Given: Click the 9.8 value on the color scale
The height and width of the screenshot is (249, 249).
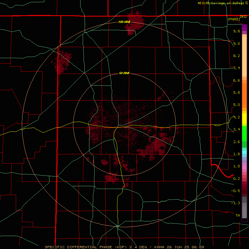Looking at the screenshot, I should (x=237, y=31).
